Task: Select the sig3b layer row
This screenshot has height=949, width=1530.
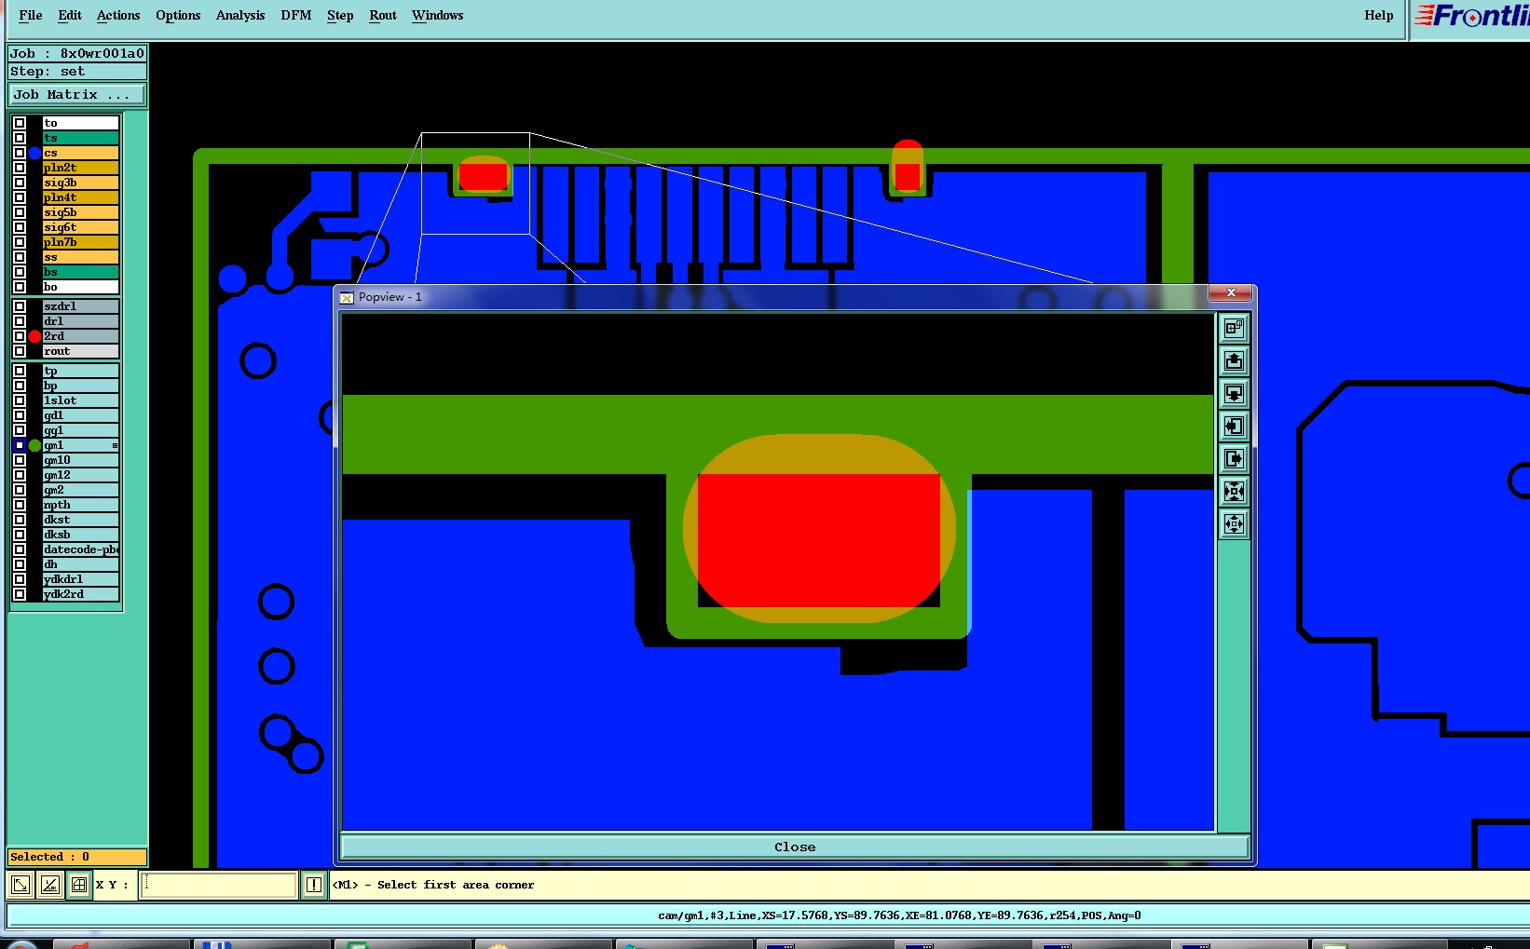Action: [x=80, y=183]
